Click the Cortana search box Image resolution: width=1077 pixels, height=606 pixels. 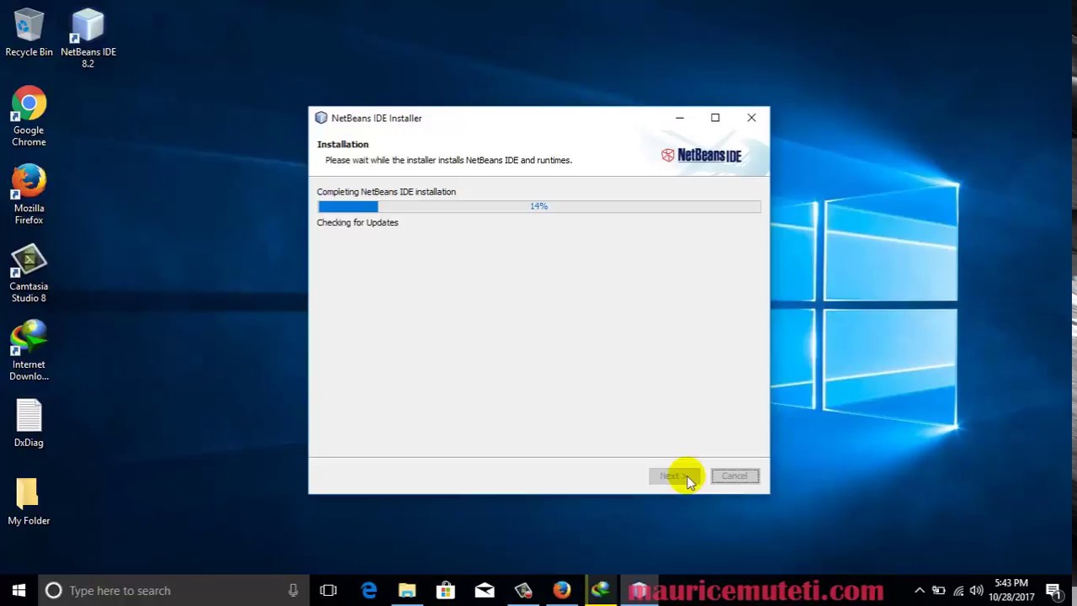(173, 590)
